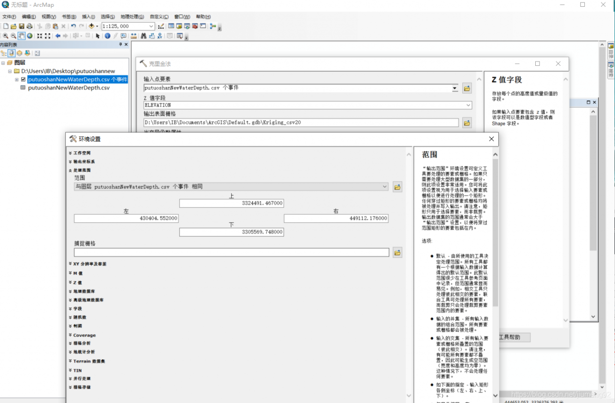This screenshot has height=403, width=615.
Task: Click the 左 extent value field
Action: [x=126, y=218]
